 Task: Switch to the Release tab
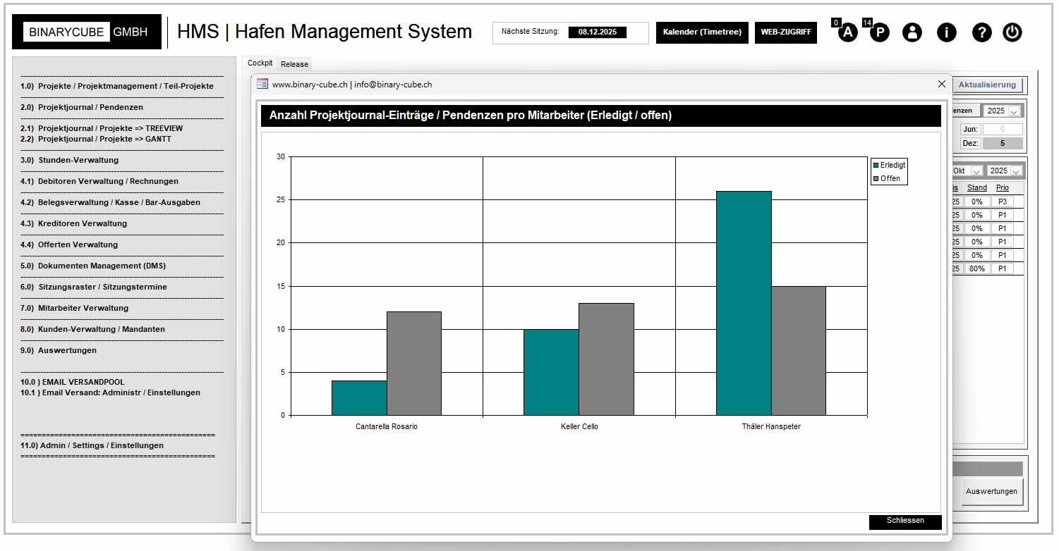coord(294,64)
